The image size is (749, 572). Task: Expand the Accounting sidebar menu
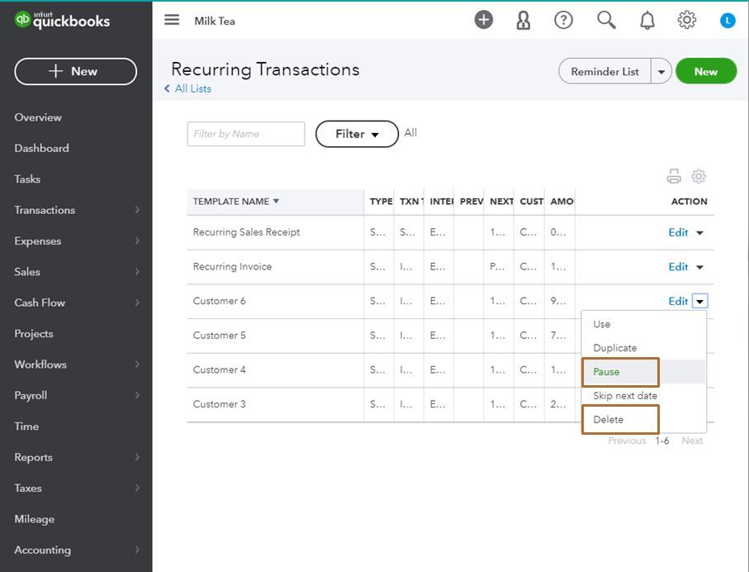point(76,550)
